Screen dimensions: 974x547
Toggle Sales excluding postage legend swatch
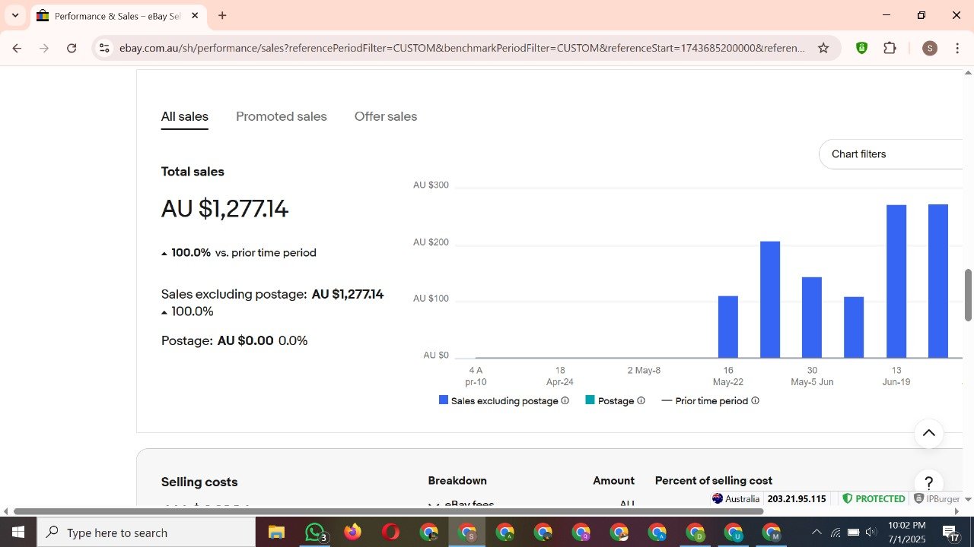click(444, 400)
